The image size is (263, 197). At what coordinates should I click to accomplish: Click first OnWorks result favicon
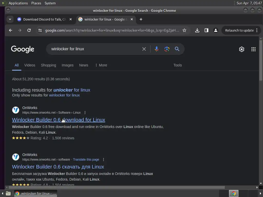(x=16, y=110)
